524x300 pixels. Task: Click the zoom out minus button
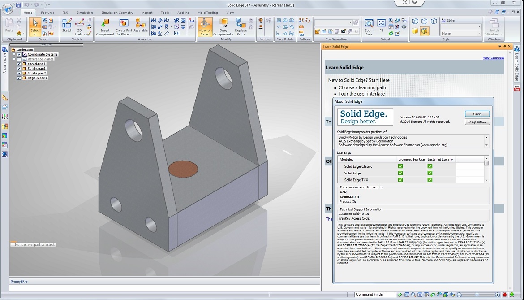pyautogui.click(x=459, y=295)
